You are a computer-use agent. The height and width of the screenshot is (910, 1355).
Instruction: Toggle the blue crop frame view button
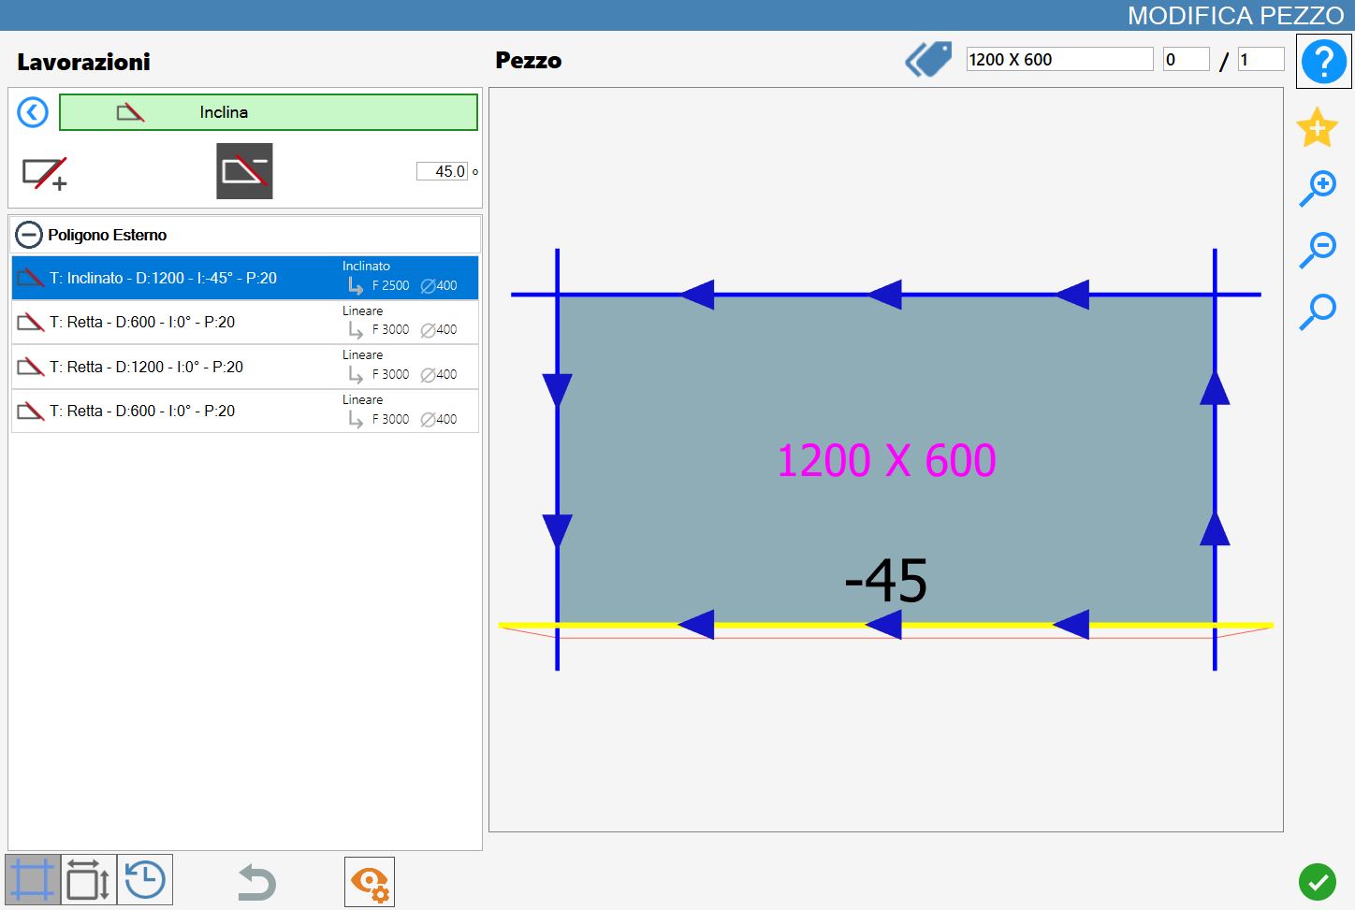pyautogui.click(x=33, y=880)
